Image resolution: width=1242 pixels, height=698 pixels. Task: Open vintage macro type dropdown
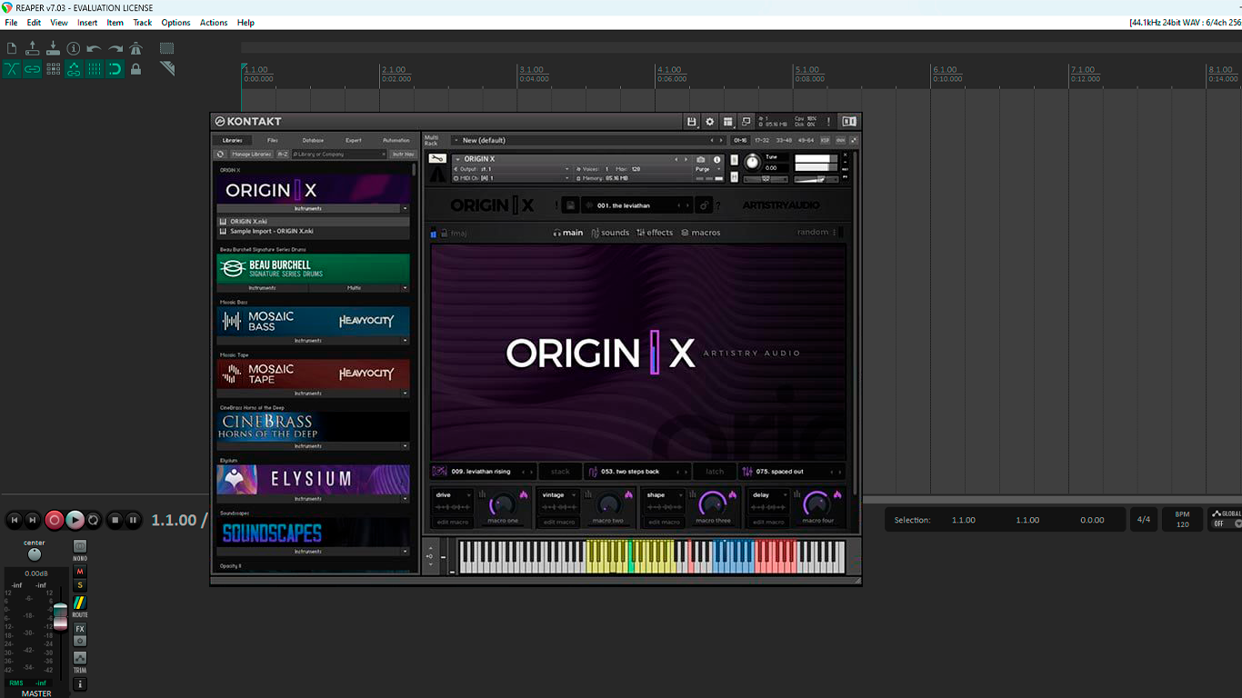tap(559, 495)
